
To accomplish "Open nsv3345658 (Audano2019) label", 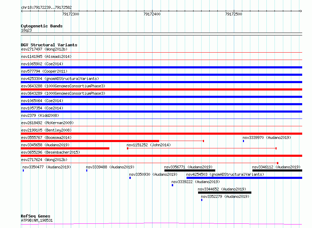I will 45,145.
